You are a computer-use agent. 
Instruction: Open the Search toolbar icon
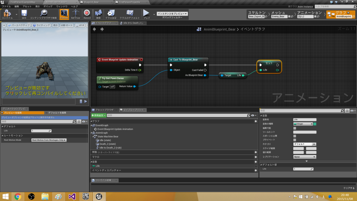[98, 14]
